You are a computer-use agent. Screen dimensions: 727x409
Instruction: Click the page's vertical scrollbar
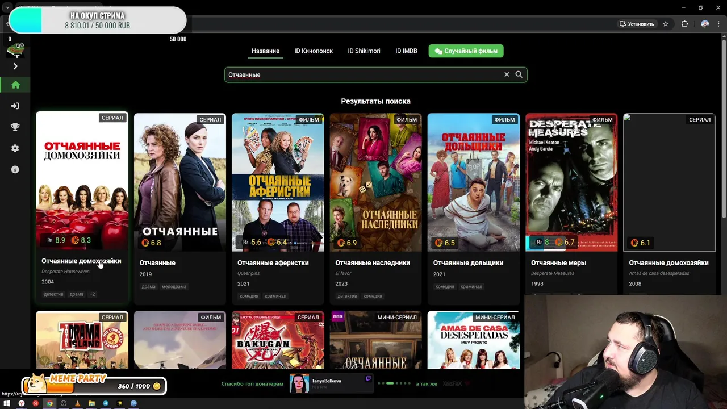[724, 128]
